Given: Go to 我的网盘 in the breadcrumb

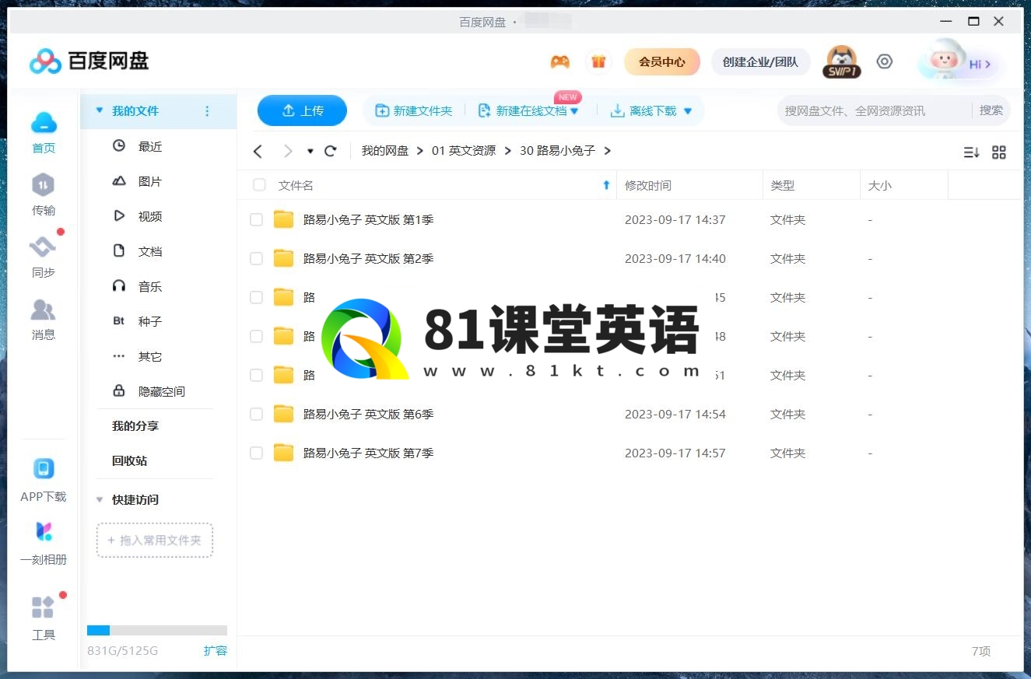Looking at the screenshot, I should (x=385, y=151).
